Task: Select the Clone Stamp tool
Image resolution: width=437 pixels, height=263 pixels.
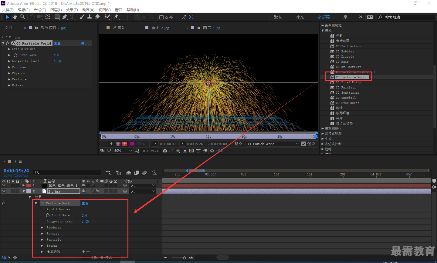Action: 90,17
